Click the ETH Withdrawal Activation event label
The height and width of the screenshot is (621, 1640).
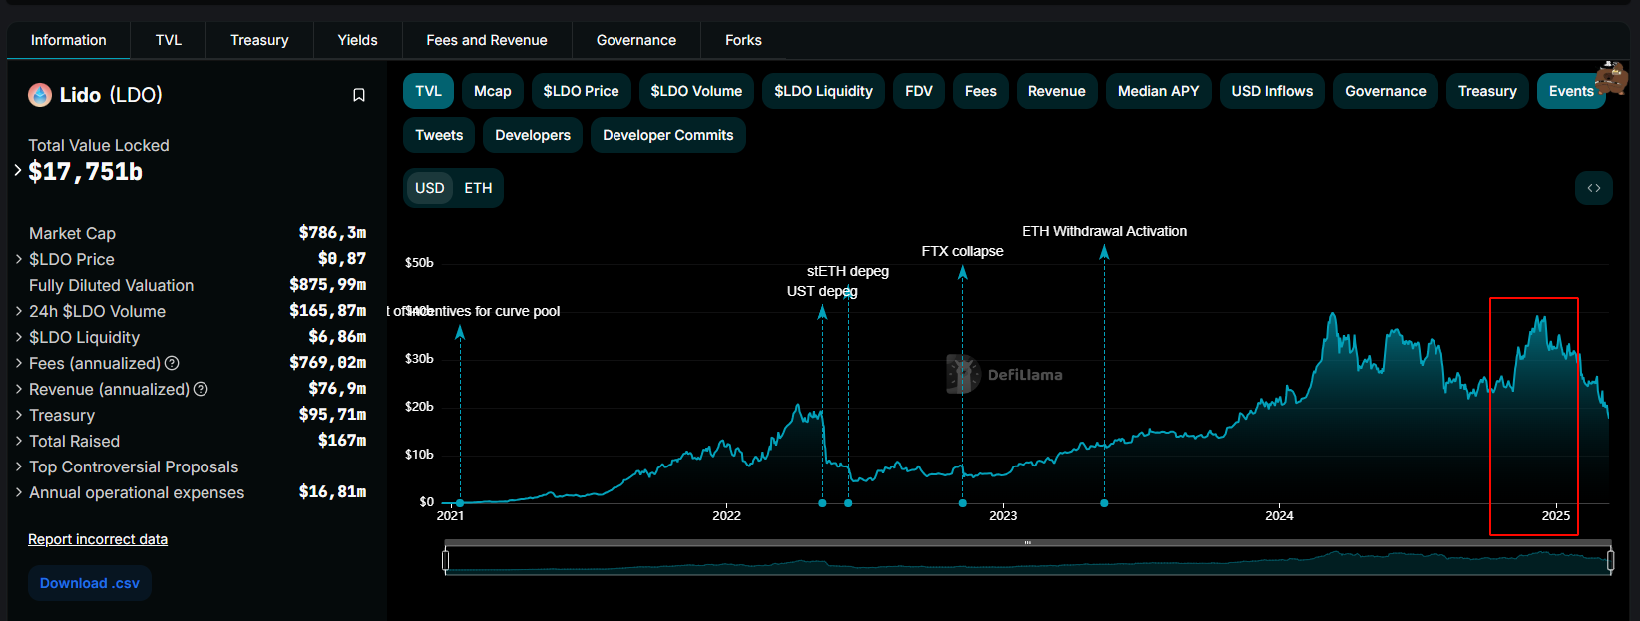point(1104,231)
